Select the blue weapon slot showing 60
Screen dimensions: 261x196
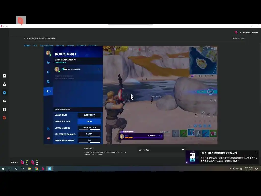coord(206,133)
